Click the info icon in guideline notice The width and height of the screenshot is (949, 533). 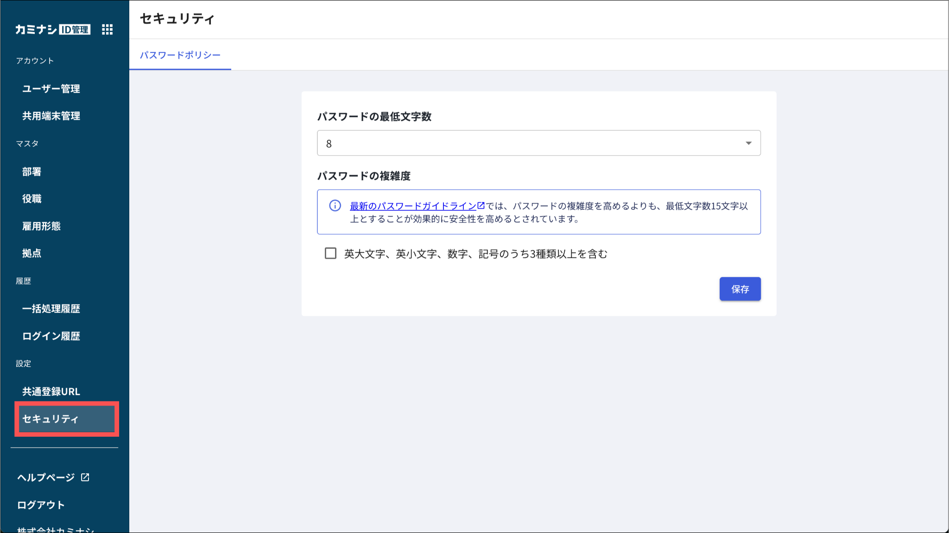click(335, 206)
